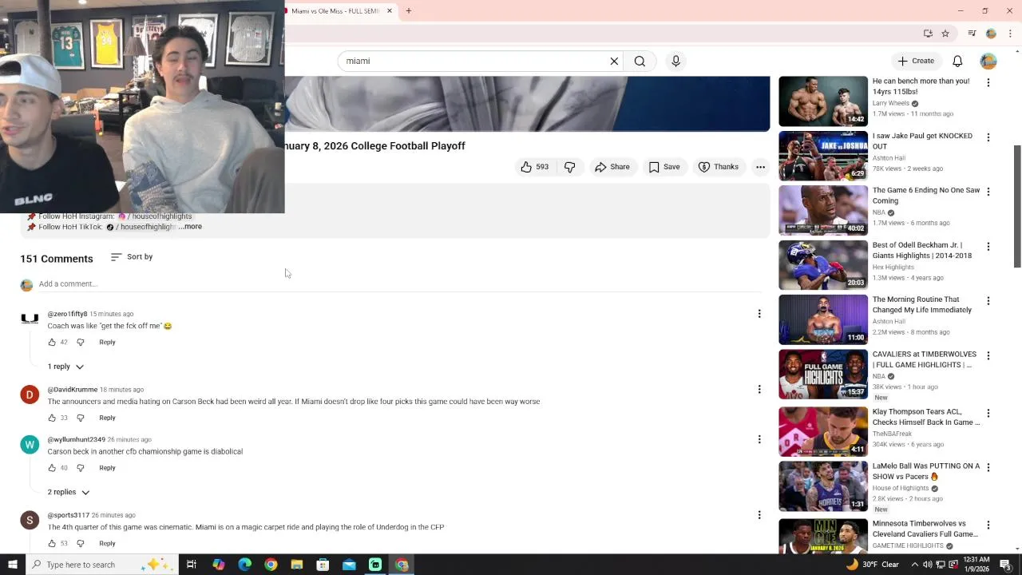Reply to @zero1fifty8's comment
The width and height of the screenshot is (1022, 575).
(107, 342)
